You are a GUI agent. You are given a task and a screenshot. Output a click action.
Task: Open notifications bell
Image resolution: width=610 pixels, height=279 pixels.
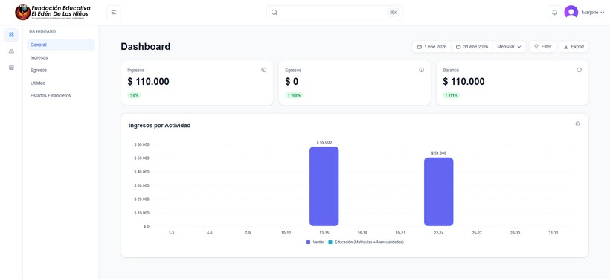(x=554, y=13)
